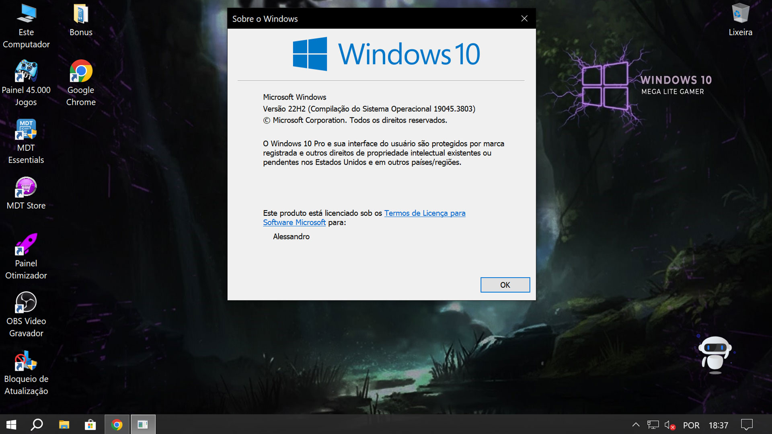Launch the Painel Otimizador rocket icon
The height and width of the screenshot is (434, 772).
coord(26,245)
